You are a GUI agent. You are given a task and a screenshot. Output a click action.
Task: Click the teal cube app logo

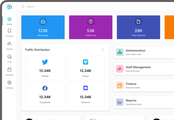[9, 7]
